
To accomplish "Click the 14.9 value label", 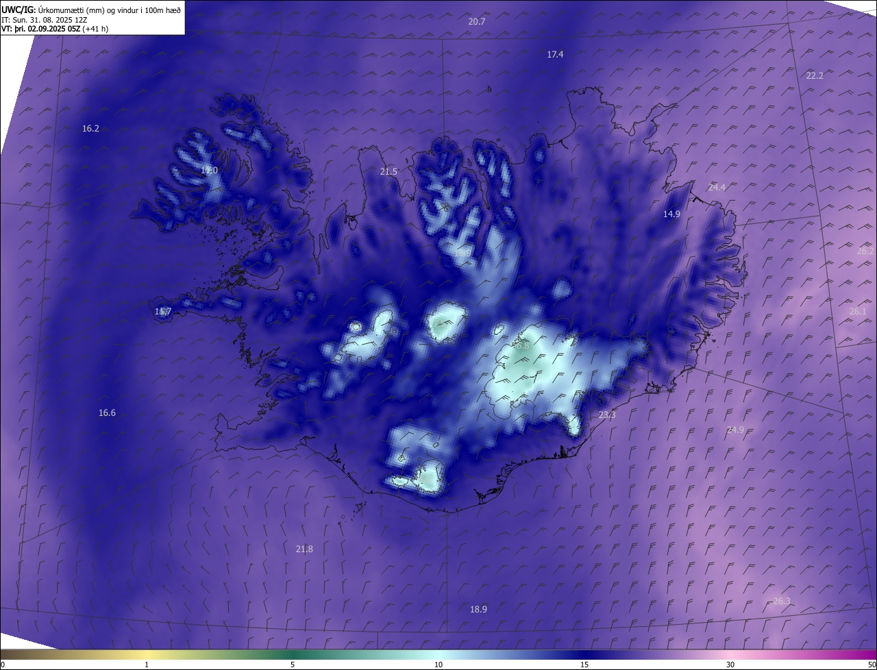I will coord(671,214).
